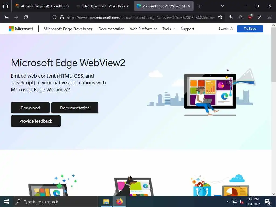Click the Provide feedback button
This screenshot has height=207, width=276.
coord(36,121)
